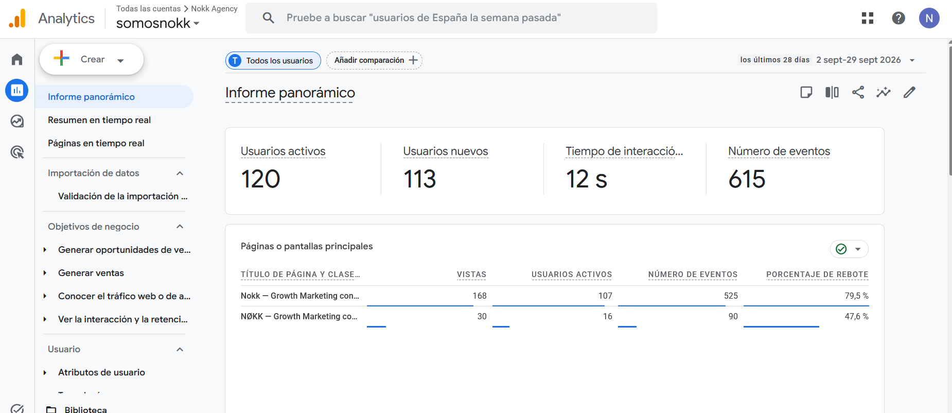Collapse the Objetivos de negocio section
Screen dimensions: 952x413
click(180, 227)
